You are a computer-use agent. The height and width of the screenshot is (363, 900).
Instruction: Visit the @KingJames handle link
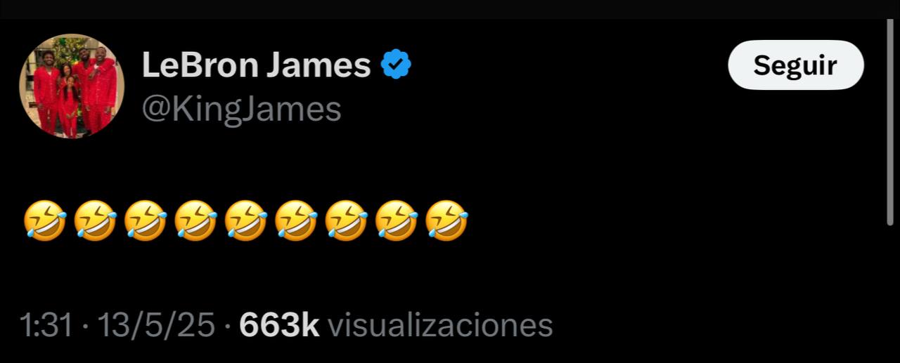[x=242, y=109]
